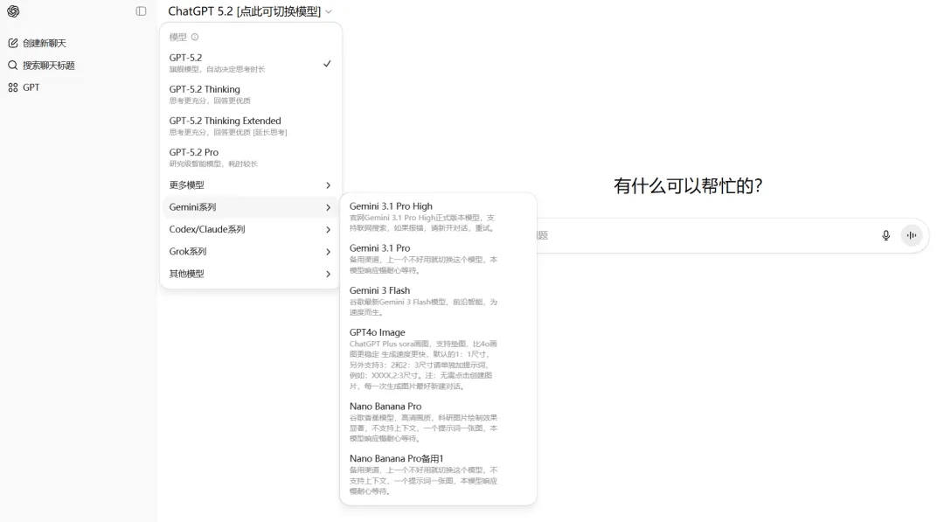Expand the 更多模型 submenu arrow

pyautogui.click(x=328, y=185)
